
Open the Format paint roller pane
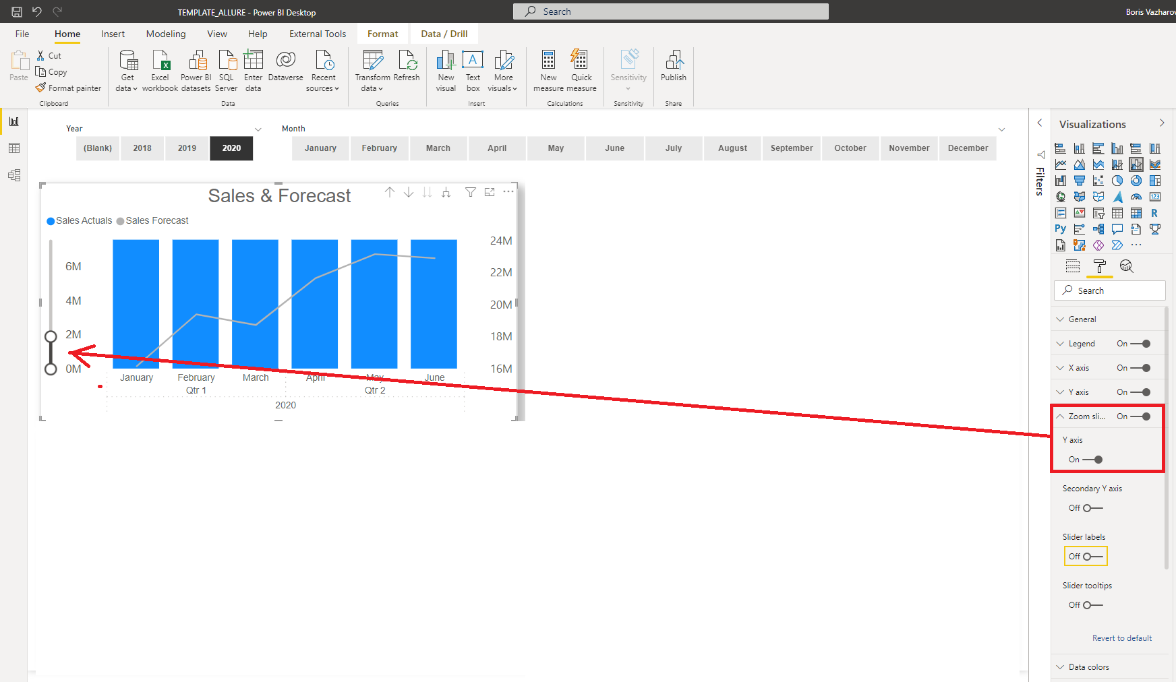1100,266
